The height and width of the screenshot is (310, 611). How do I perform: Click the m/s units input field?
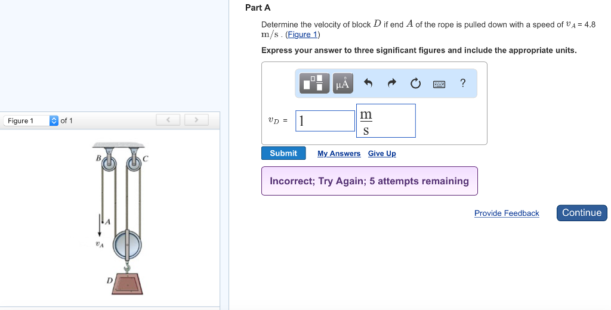(x=385, y=120)
